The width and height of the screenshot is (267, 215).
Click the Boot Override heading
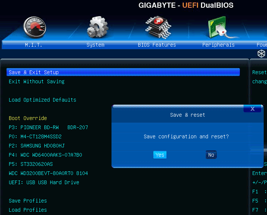coord(28,118)
